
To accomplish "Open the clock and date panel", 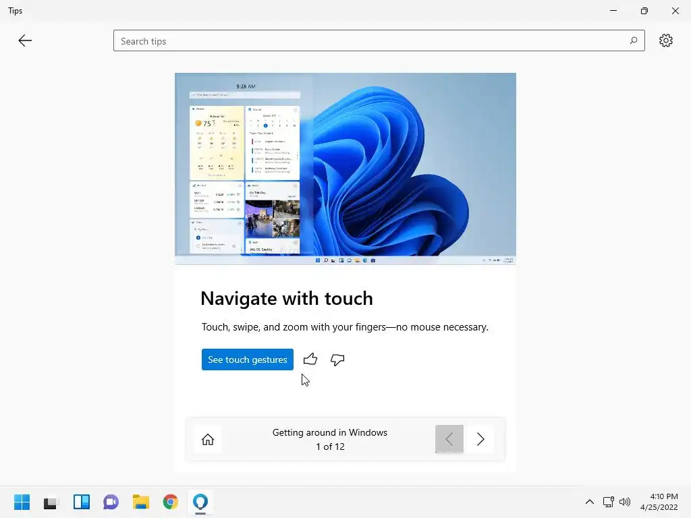I will pyautogui.click(x=659, y=502).
